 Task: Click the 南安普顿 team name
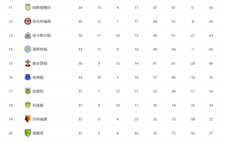coord(40,63)
